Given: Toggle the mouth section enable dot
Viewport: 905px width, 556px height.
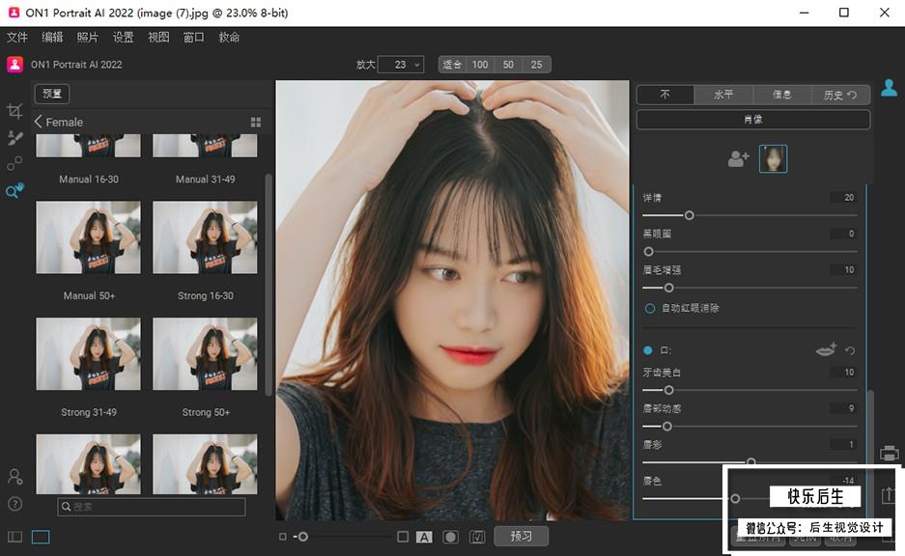Looking at the screenshot, I should pos(647,350).
